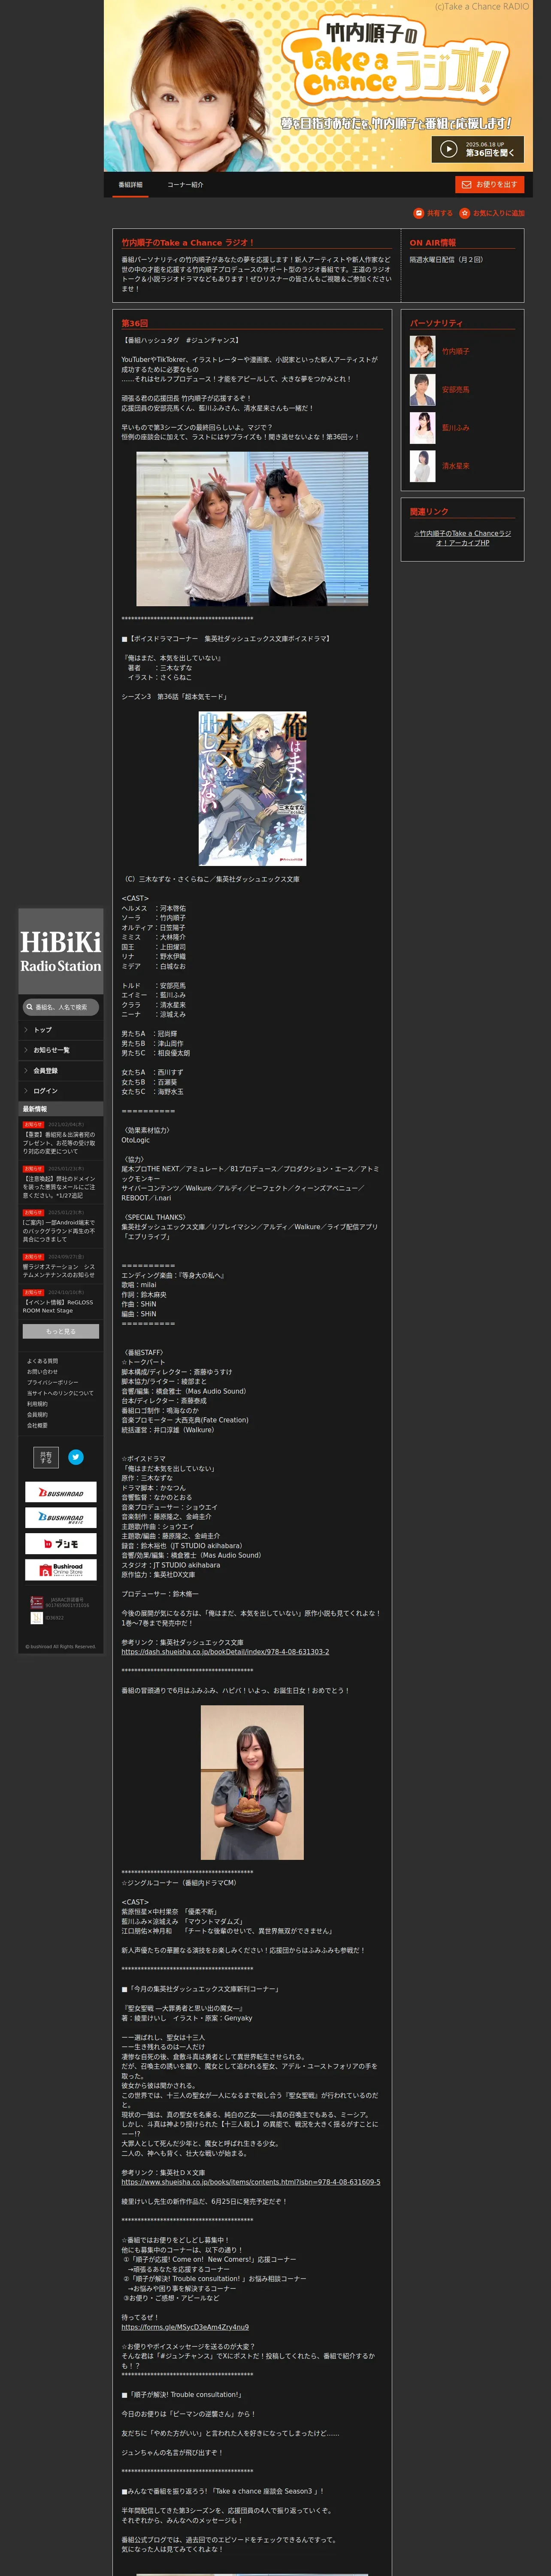Image resolution: width=551 pixels, height=2576 pixels.
Task: Open お知らせ一覧 in the sidebar menu
Action: coord(61,1050)
